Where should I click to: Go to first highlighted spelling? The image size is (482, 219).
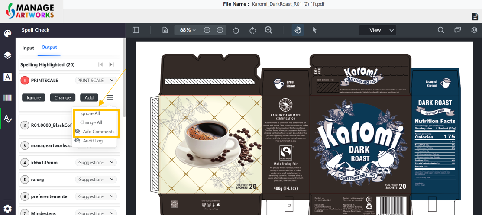(100, 64)
